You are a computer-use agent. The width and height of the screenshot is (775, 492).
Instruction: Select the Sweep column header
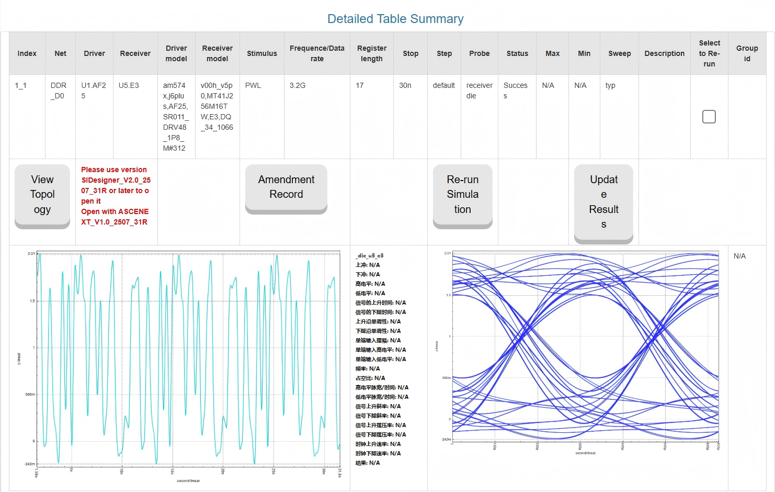coord(619,53)
